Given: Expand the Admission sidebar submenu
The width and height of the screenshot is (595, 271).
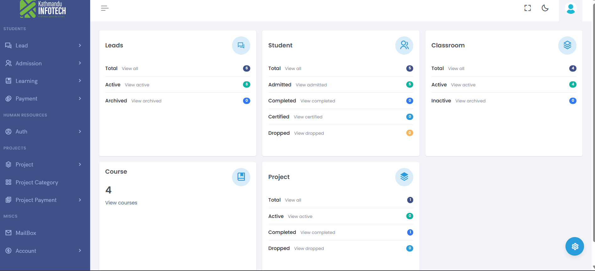Looking at the screenshot, I should click(x=80, y=63).
